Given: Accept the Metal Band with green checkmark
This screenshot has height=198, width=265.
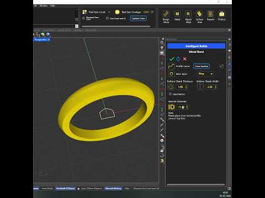Looking at the screenshot, I should (x=172, y=59).
